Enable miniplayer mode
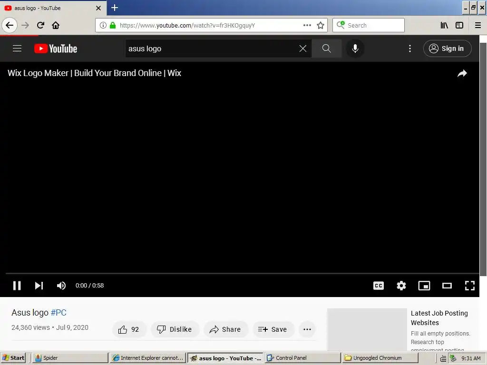The image size is (487, 365). pos(424,286)
